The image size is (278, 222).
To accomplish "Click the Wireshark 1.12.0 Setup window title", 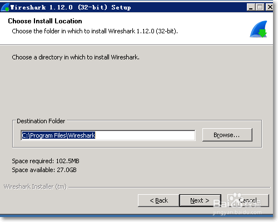I will click(71, 7).
